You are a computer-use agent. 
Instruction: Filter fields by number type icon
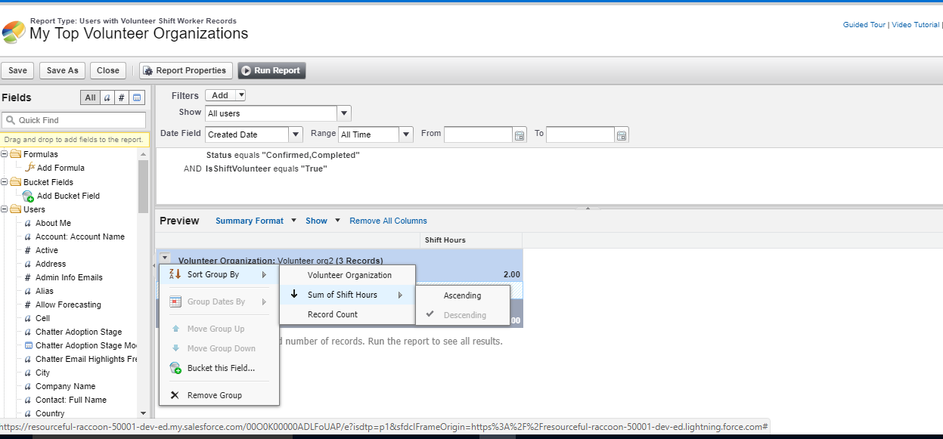click(x=121, y=97)
